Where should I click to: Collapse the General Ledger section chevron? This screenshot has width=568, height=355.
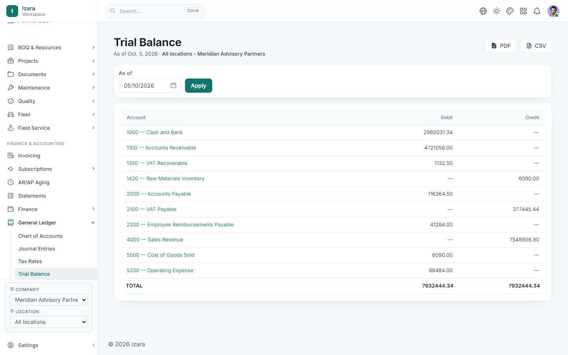pos(93,222)
